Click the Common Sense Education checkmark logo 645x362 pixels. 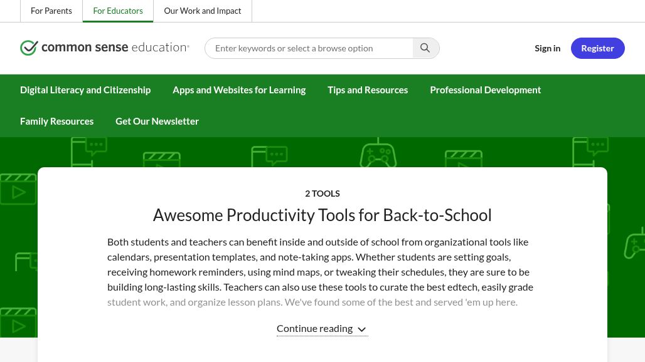click(x=30, y=48)
